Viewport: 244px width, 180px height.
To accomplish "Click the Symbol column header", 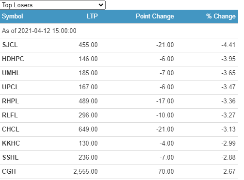I will (13, 16).
